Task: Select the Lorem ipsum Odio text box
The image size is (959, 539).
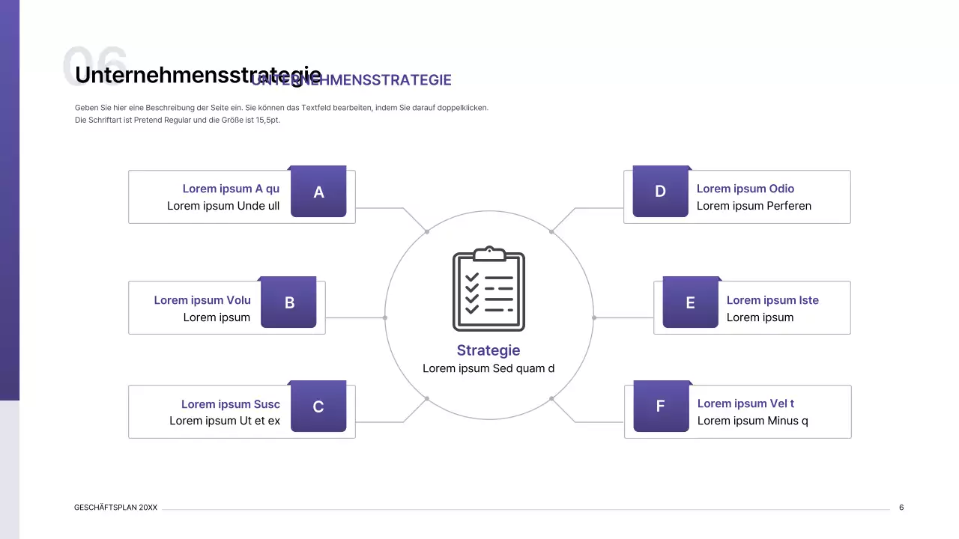Action: coord(745,189)
